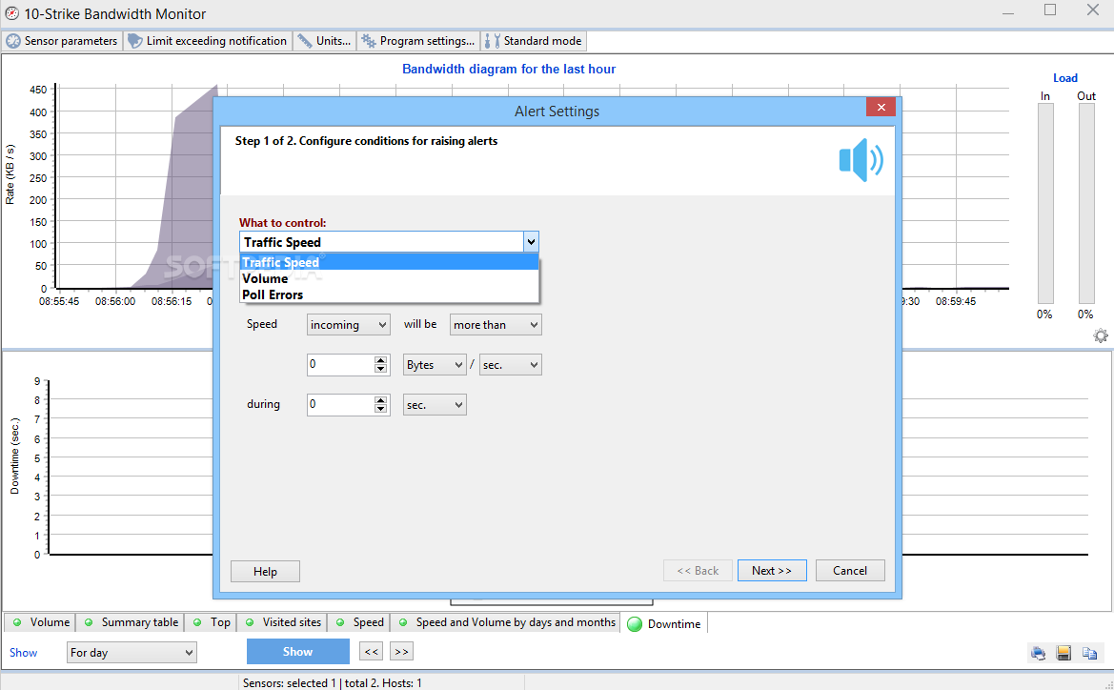Switch to the Visited sites tab

[x=282, y=622]
